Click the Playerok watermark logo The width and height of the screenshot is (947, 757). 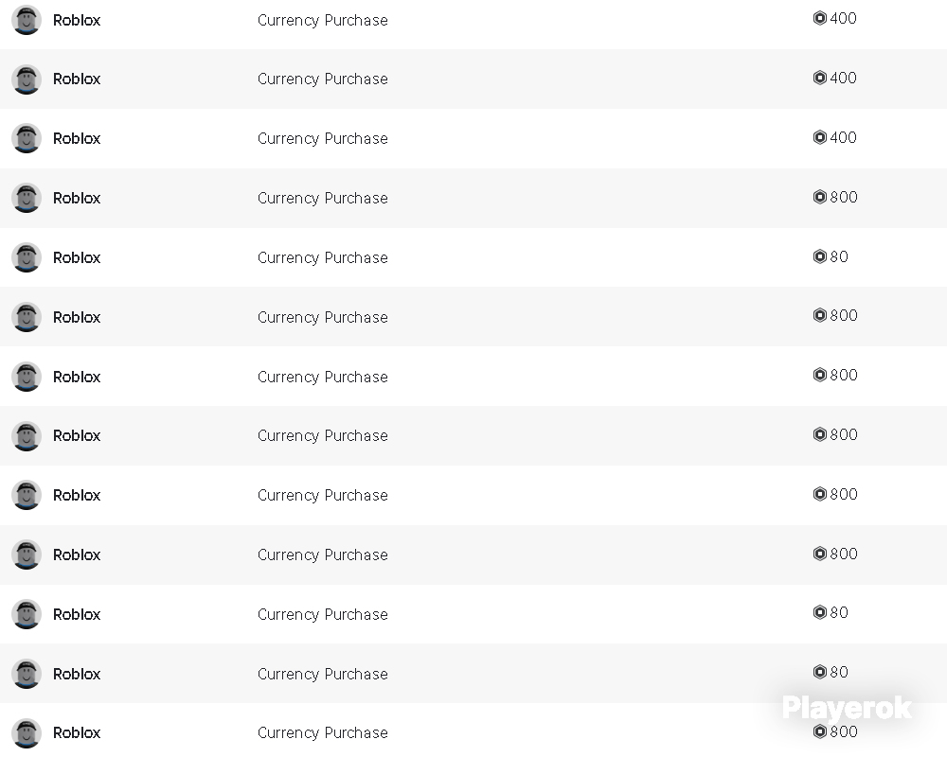click(x=847, y=708)
